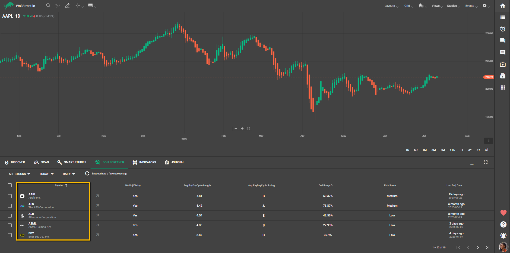Expand the DAILY timeframe dropdown

pos(69,174)
